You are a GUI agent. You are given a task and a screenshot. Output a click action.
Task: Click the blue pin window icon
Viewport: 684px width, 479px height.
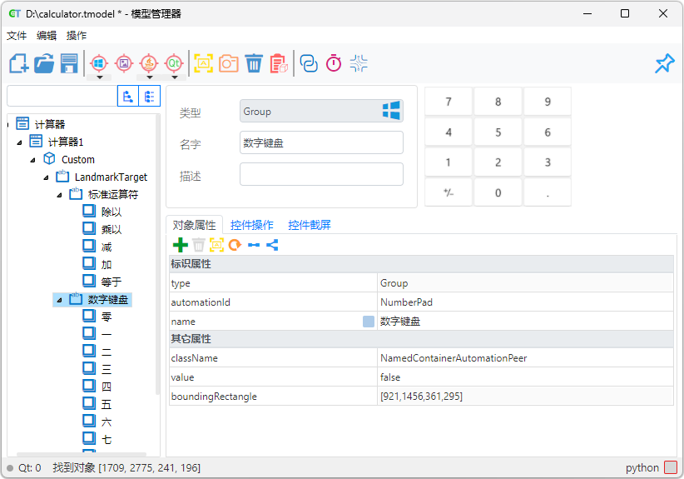664,64
